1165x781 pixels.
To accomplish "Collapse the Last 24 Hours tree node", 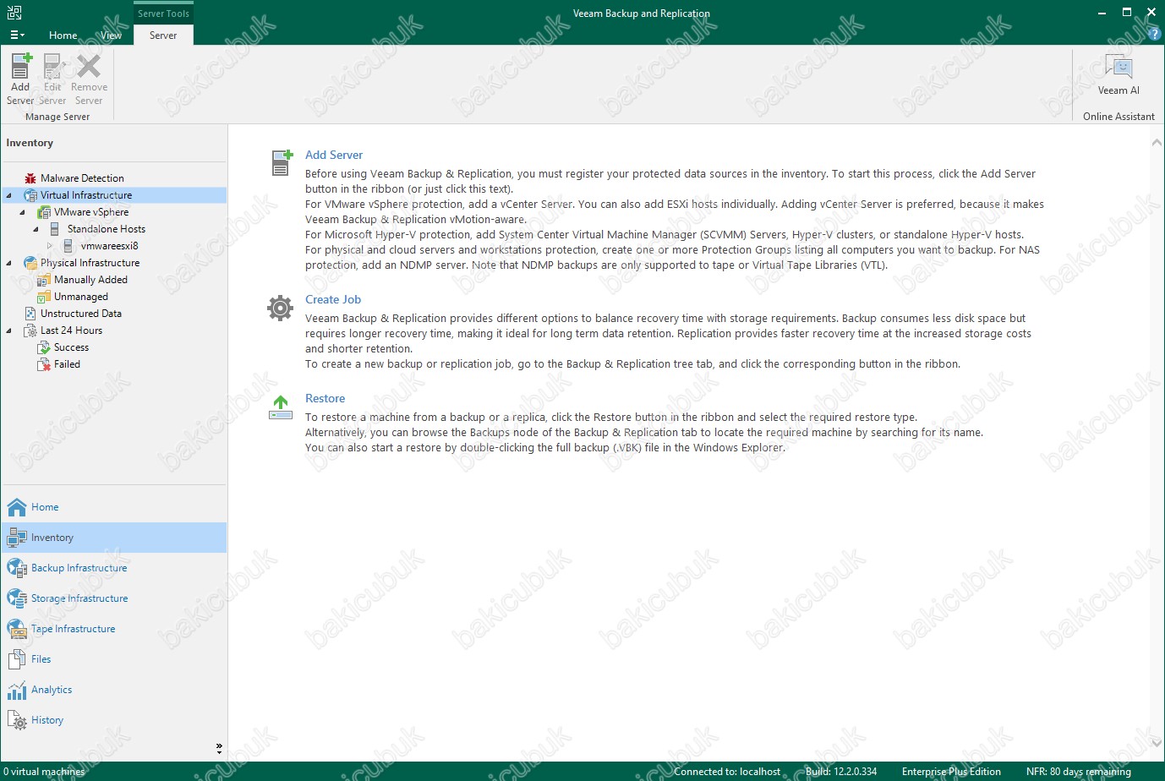I will pos(9,330).
